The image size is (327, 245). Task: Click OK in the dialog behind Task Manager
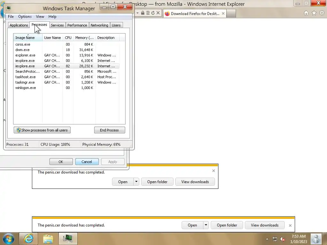pos(61,162)
